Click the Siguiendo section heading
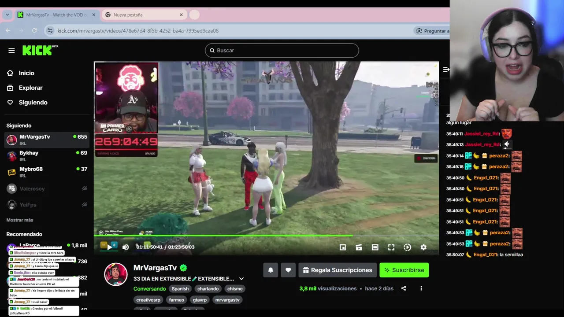Viewport: 564px width, 317px height. point(19,125)
